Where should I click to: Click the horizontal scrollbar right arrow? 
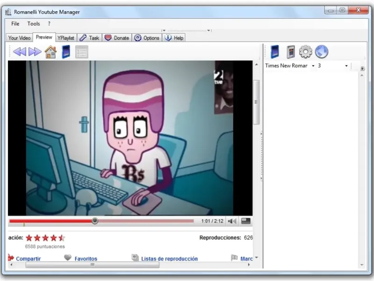coord(249,265)
